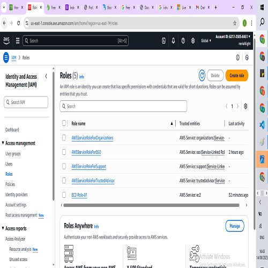268x268 pixels.
Task: Go back in browser history
Action: point(4,23)
